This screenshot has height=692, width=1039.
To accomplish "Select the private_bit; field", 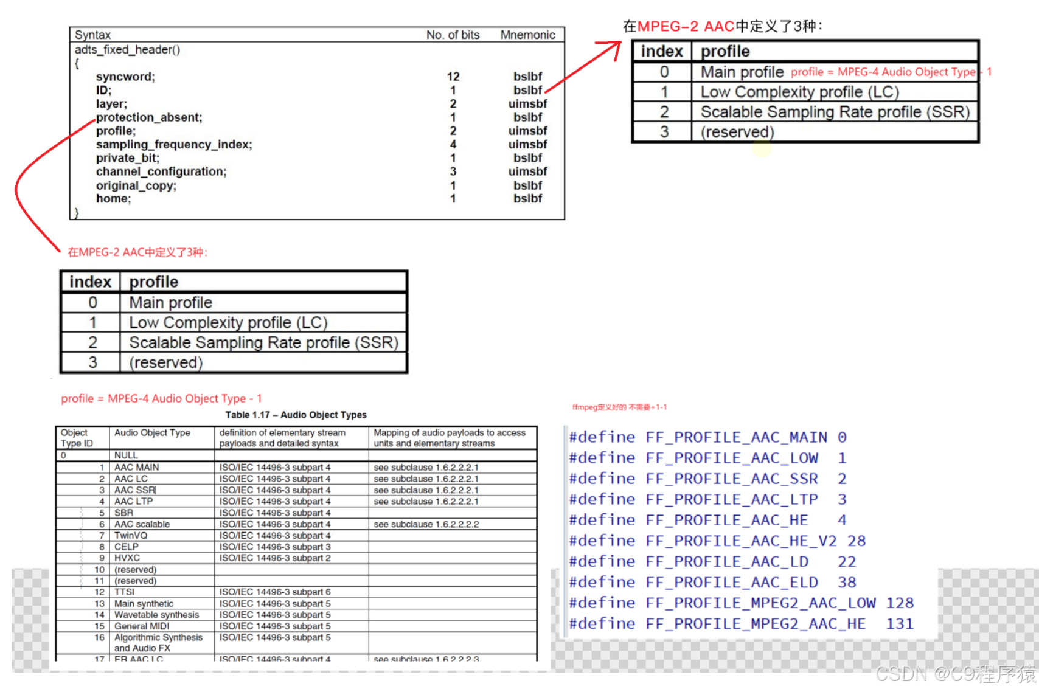I will [128, 158].
